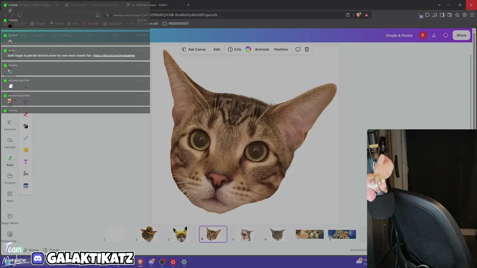This screenshot has height=268, width=477.
Task: Click Ask Canva in the floating toolbar
Action: [193, 49]
